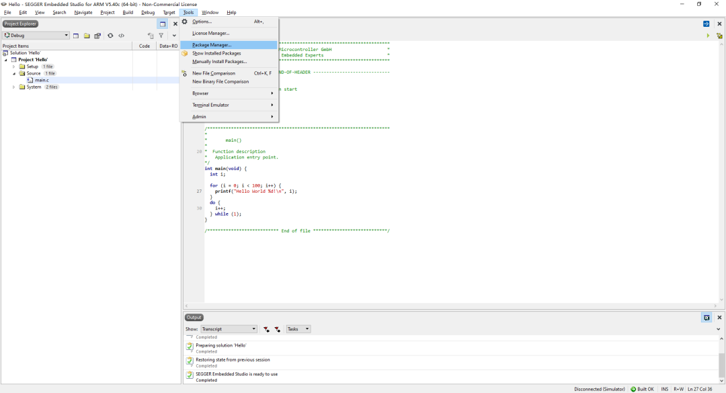The height and width of the screenshot is (393, 726).
Task: Click the project options toolbox icon
Action: pos(97,36)
